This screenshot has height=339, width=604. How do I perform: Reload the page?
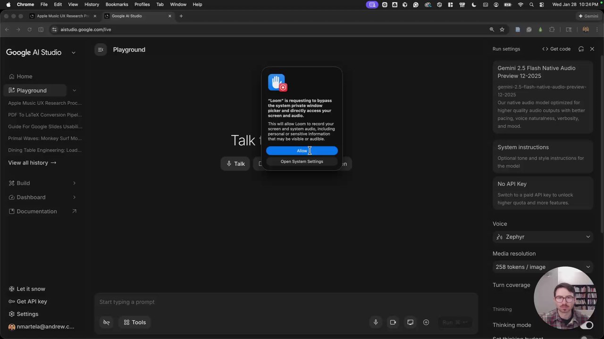click(29, 30)
